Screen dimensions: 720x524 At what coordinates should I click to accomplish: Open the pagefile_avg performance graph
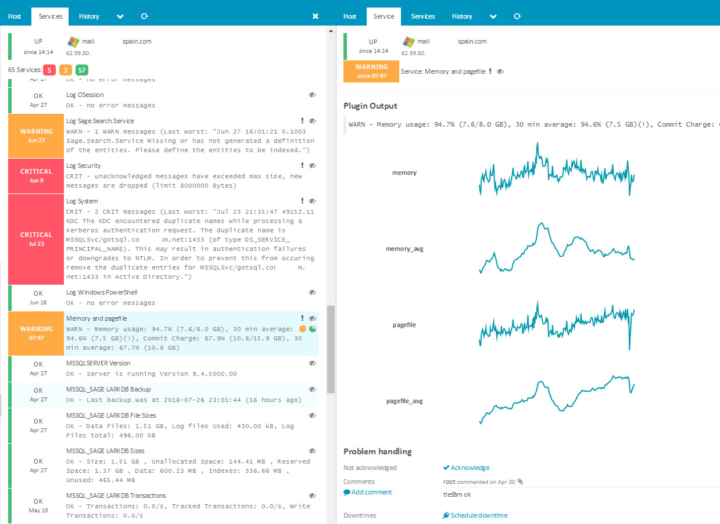(557, 400)
